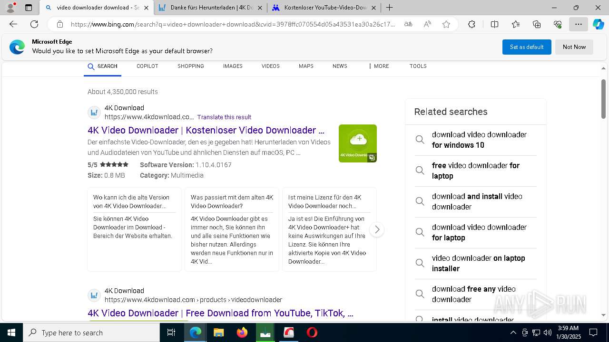Search download video downloader for windows 10

tap(476, 140)
